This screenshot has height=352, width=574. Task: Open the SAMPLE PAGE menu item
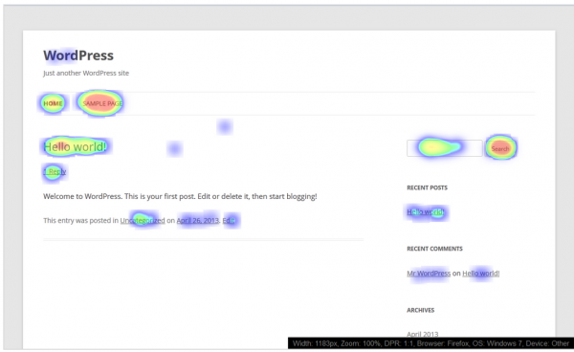(102, 103)
